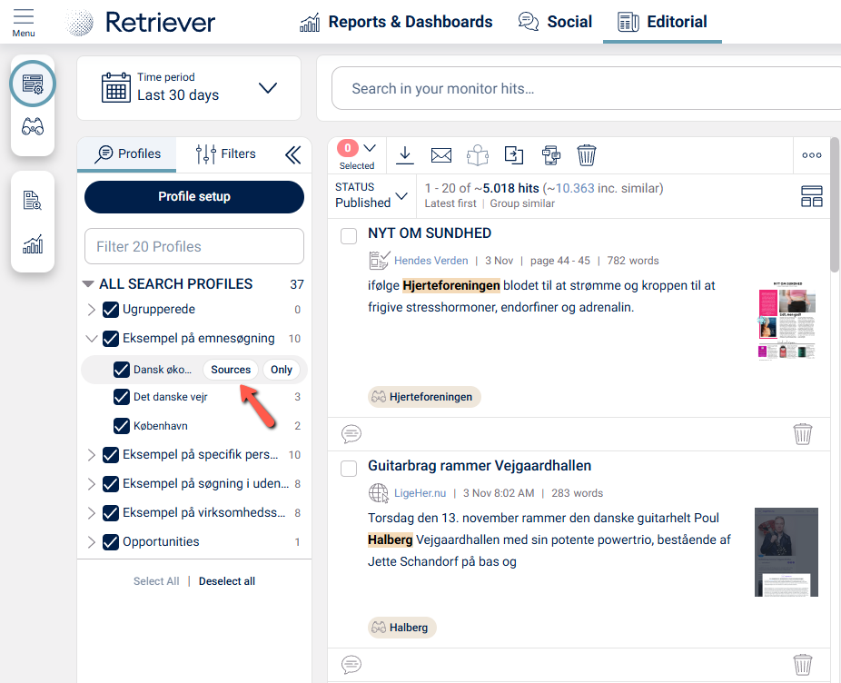Open the bar chart sidebar icon
The width and height of the screenshot is (841, 683).
pyautogui.click(x=33, y=244)
